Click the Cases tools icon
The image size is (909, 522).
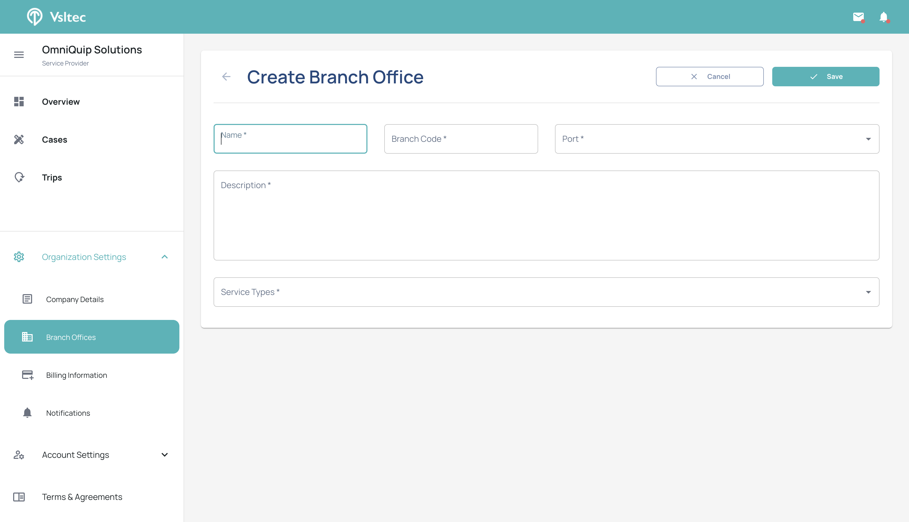click(x=19, y=139)
